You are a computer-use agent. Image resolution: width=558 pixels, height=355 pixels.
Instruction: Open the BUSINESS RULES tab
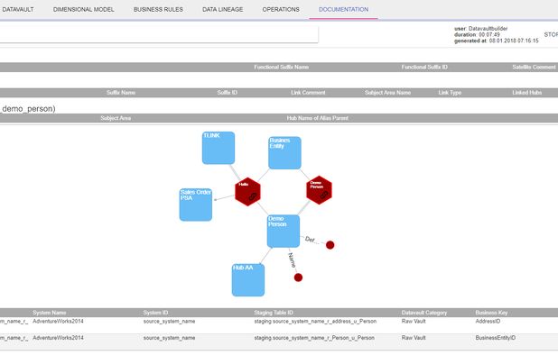(x=158, y=10)
